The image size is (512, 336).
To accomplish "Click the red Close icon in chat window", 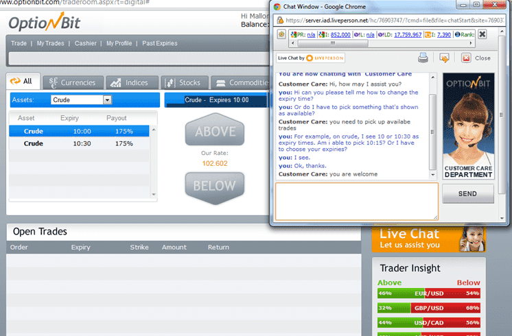I will pos(466,58).
